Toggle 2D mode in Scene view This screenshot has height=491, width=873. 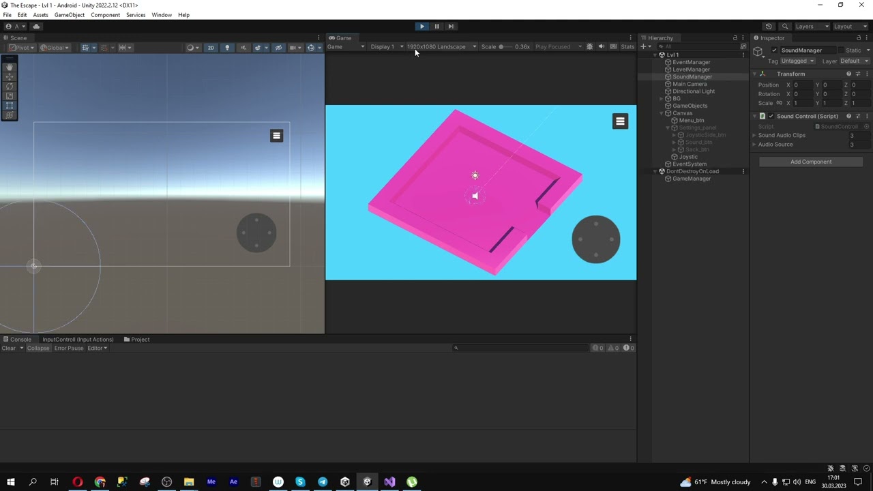point(211,48)
